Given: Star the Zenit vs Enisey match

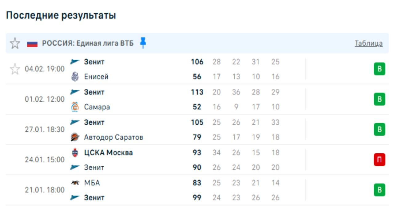Looking at the screenshot, I should [x=15, y=69].
